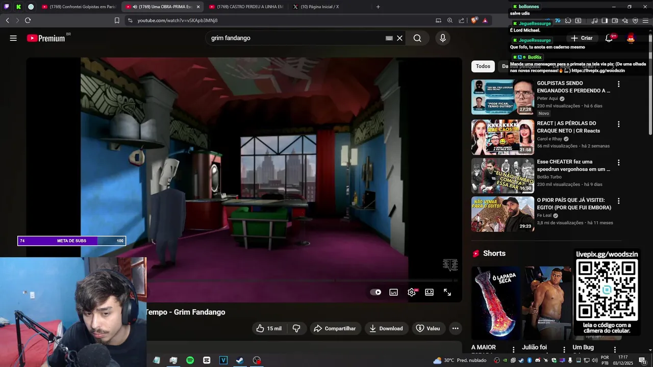Dislike the video with thumbs down
Image resolution: width=653 pixels, height=367 pixels.
click(296, 328)
